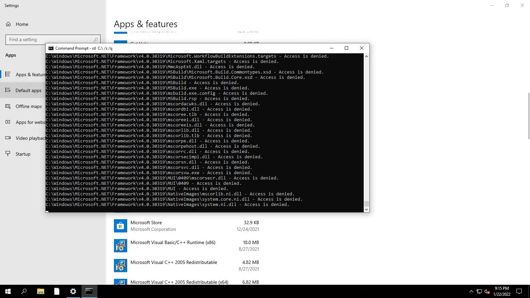
Task: Open the Startup settings page
Action: (x=23, y=154)
